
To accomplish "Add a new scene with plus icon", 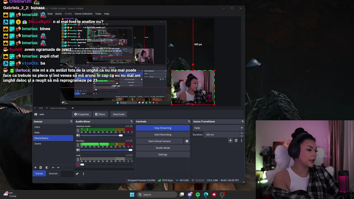I will [x=35, y=167].
